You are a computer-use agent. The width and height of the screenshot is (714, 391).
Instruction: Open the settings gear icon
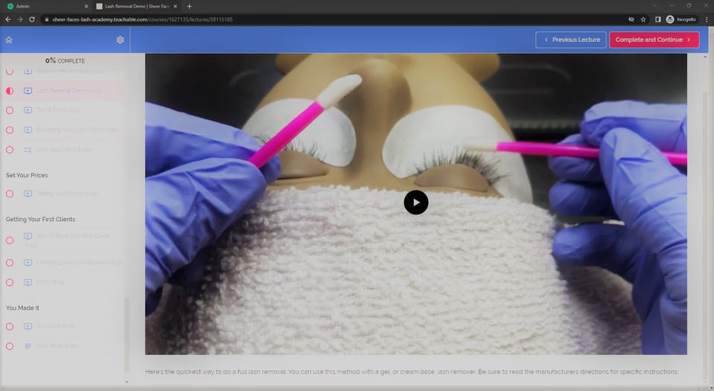pos(120,39)
